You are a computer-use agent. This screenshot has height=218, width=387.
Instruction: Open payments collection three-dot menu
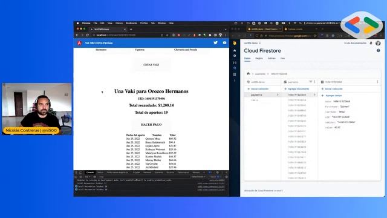click(314, 82)
